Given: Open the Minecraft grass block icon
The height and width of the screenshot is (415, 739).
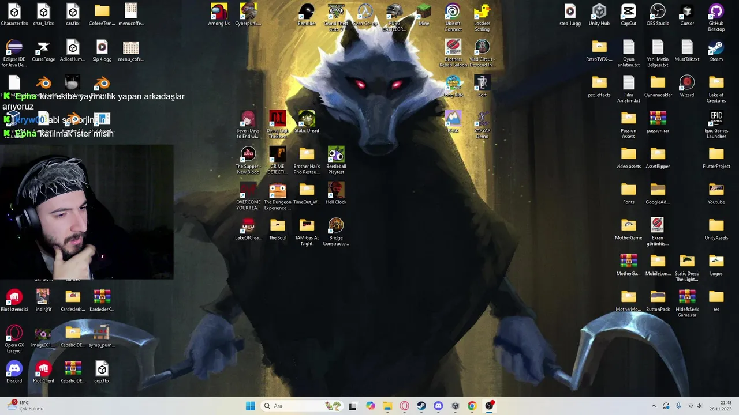Looking at the screenshot, I should pos(424,15).
